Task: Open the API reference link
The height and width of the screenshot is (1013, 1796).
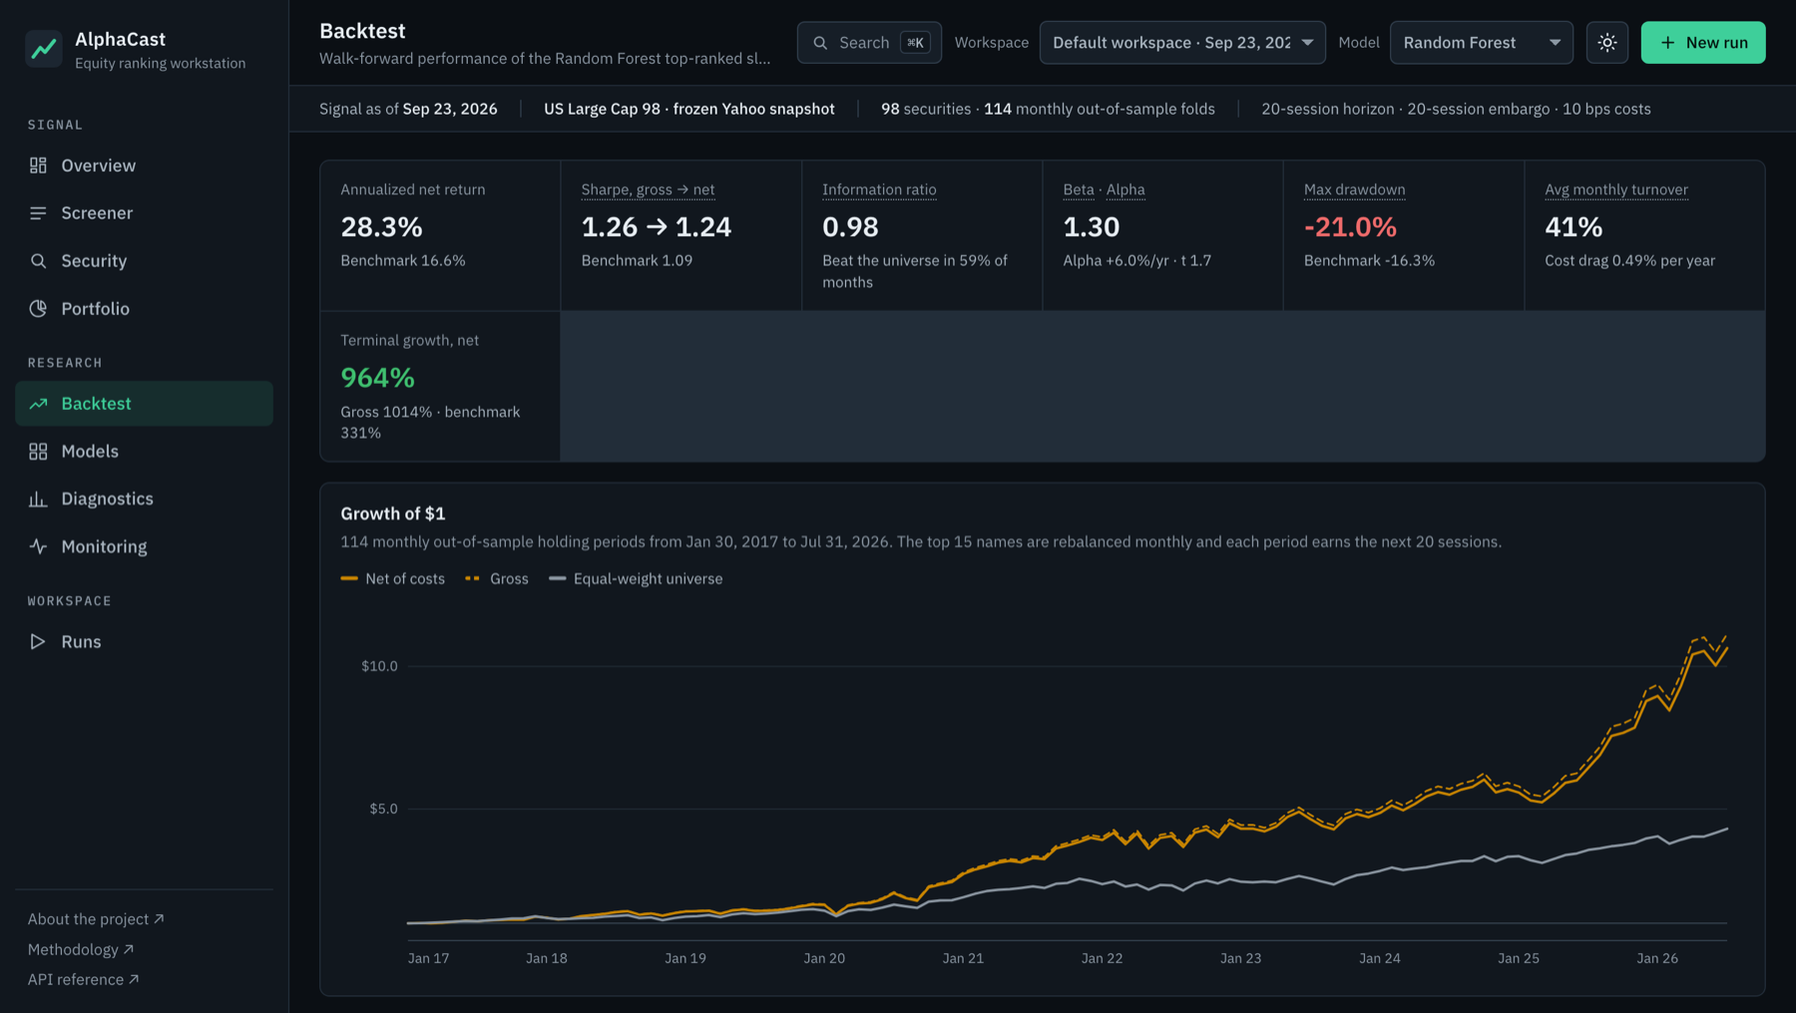Action: (84, 979)
